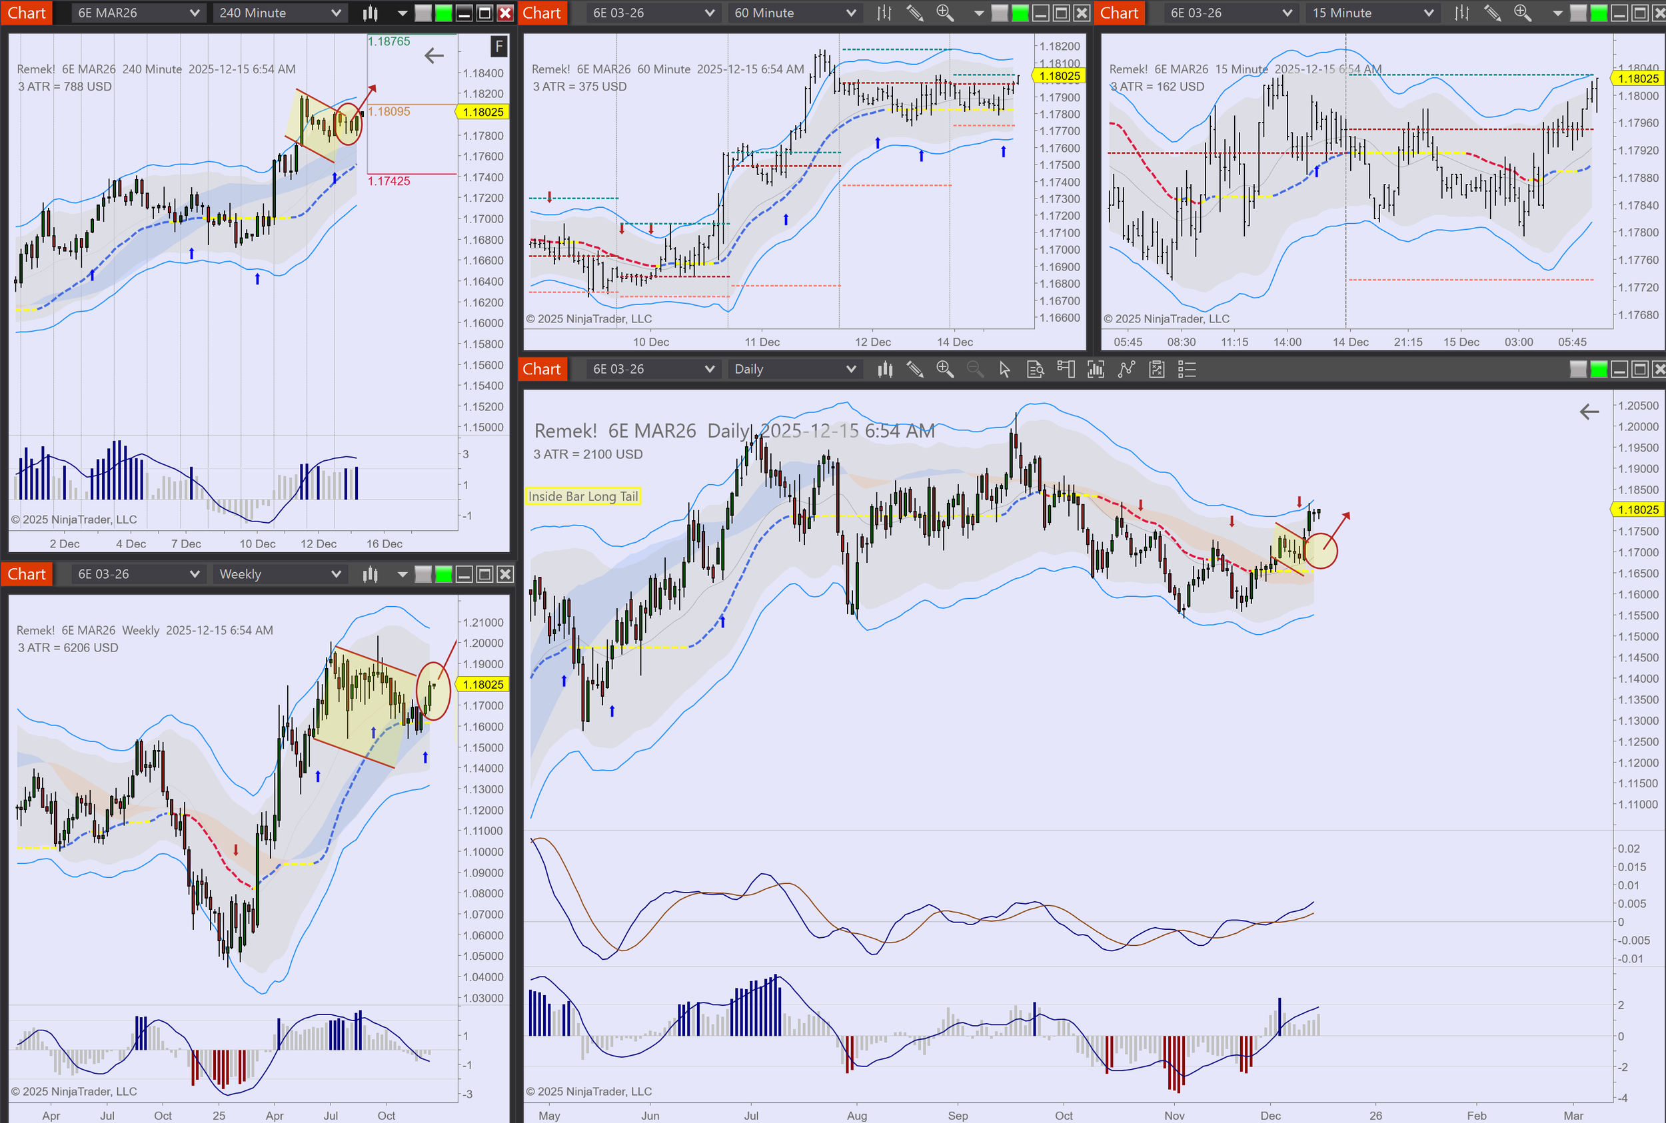Open bar style icon in Daily chart
The width and height of the screenshot is (1666, 1123).
tap(885, 370)
